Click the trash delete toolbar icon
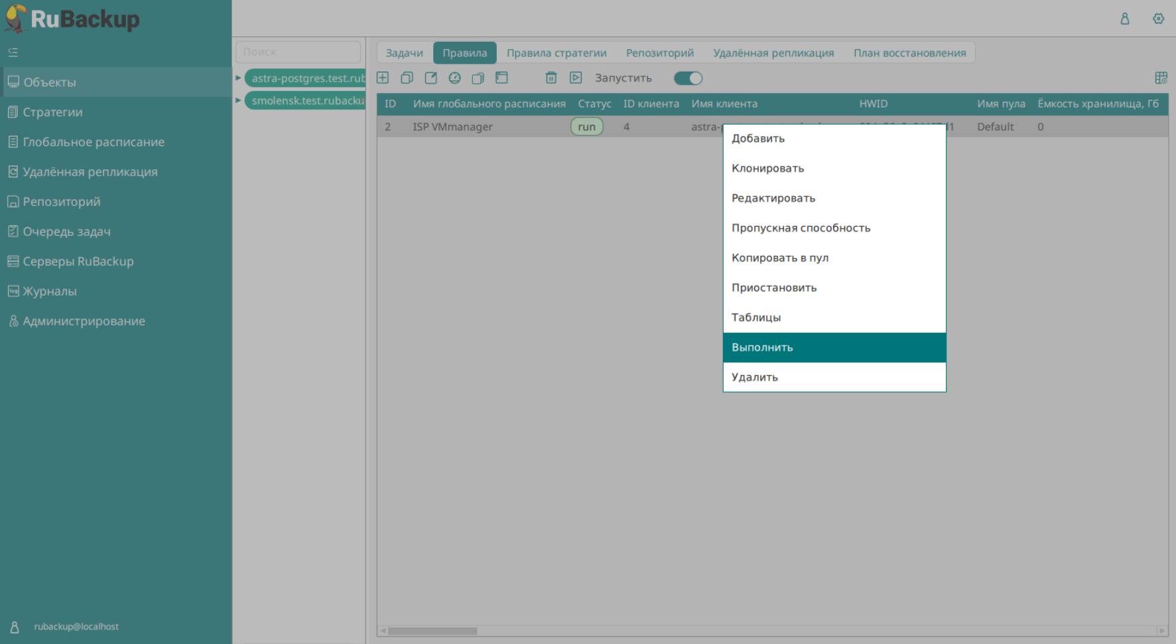The image size is (1176, 644). pos(551,78)
